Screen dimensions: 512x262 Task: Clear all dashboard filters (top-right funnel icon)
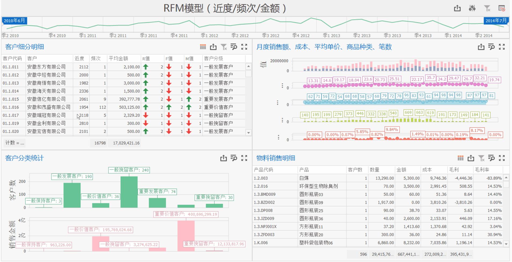[x=487, y=8]
